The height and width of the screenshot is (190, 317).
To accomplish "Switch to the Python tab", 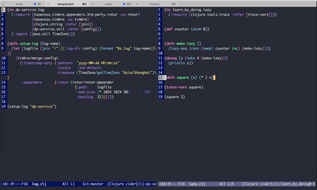I will click(155, 3).
